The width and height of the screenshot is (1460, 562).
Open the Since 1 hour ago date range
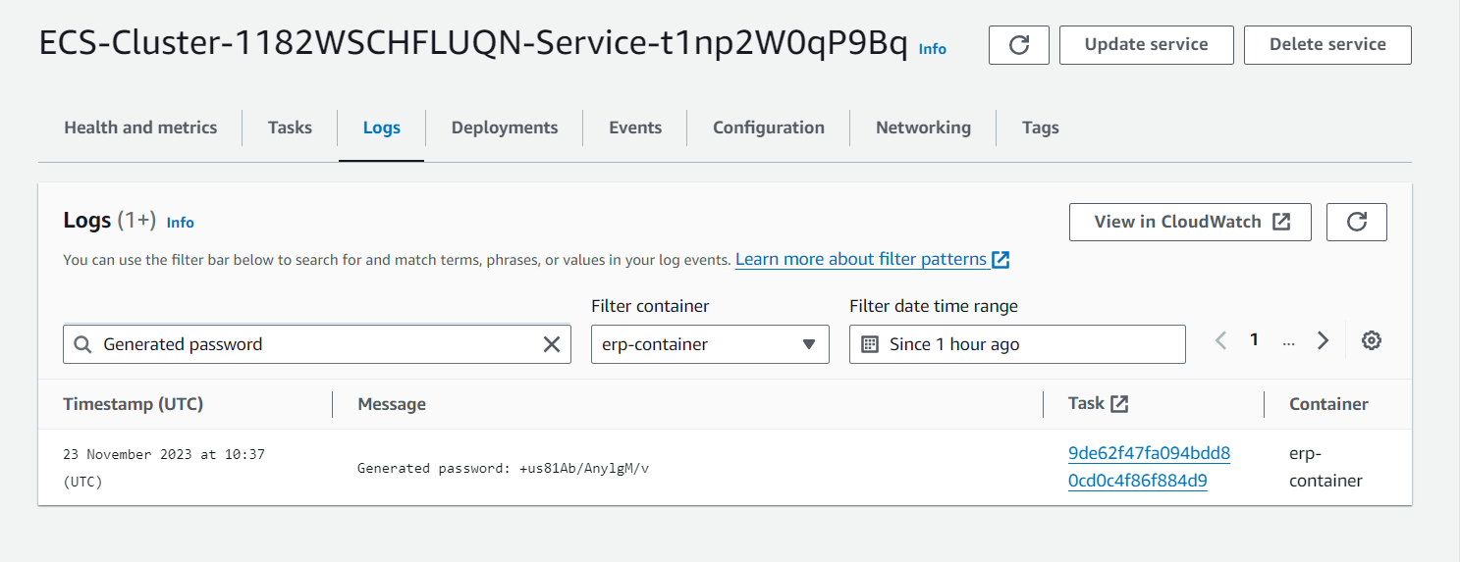point(1017,344)
